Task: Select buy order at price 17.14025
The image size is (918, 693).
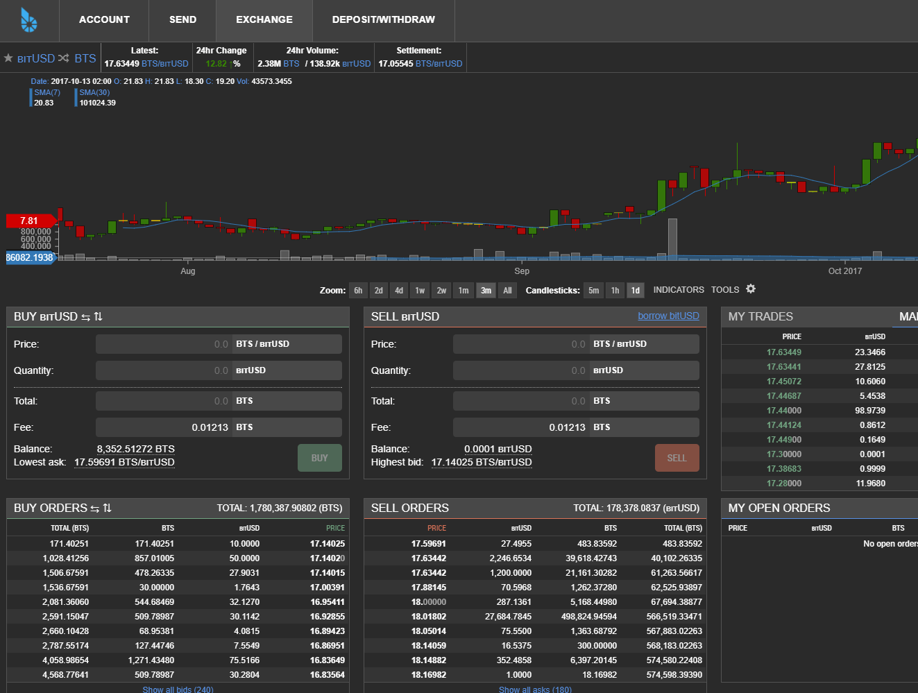Action: point(178,544)
